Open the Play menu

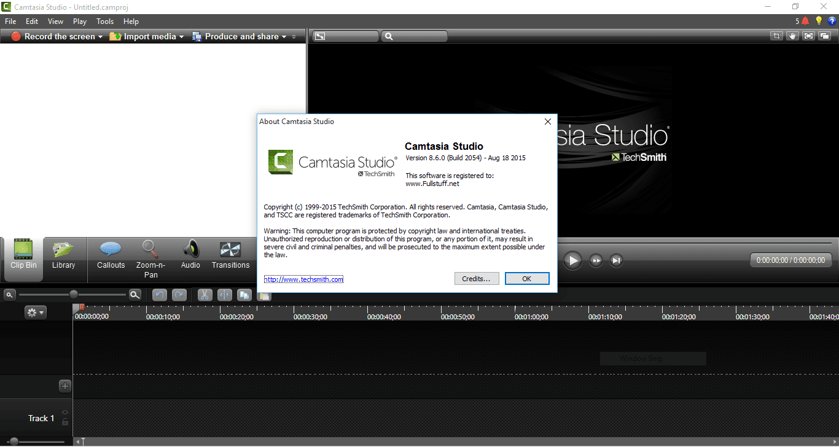(x=80, y=21)
